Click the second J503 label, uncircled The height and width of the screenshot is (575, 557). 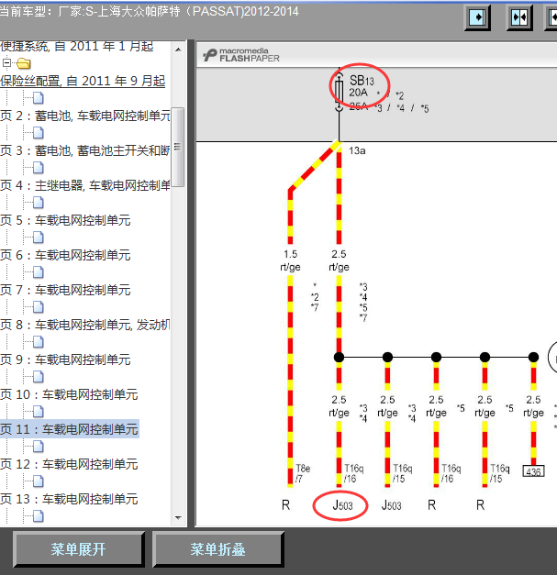click(391, 505)
